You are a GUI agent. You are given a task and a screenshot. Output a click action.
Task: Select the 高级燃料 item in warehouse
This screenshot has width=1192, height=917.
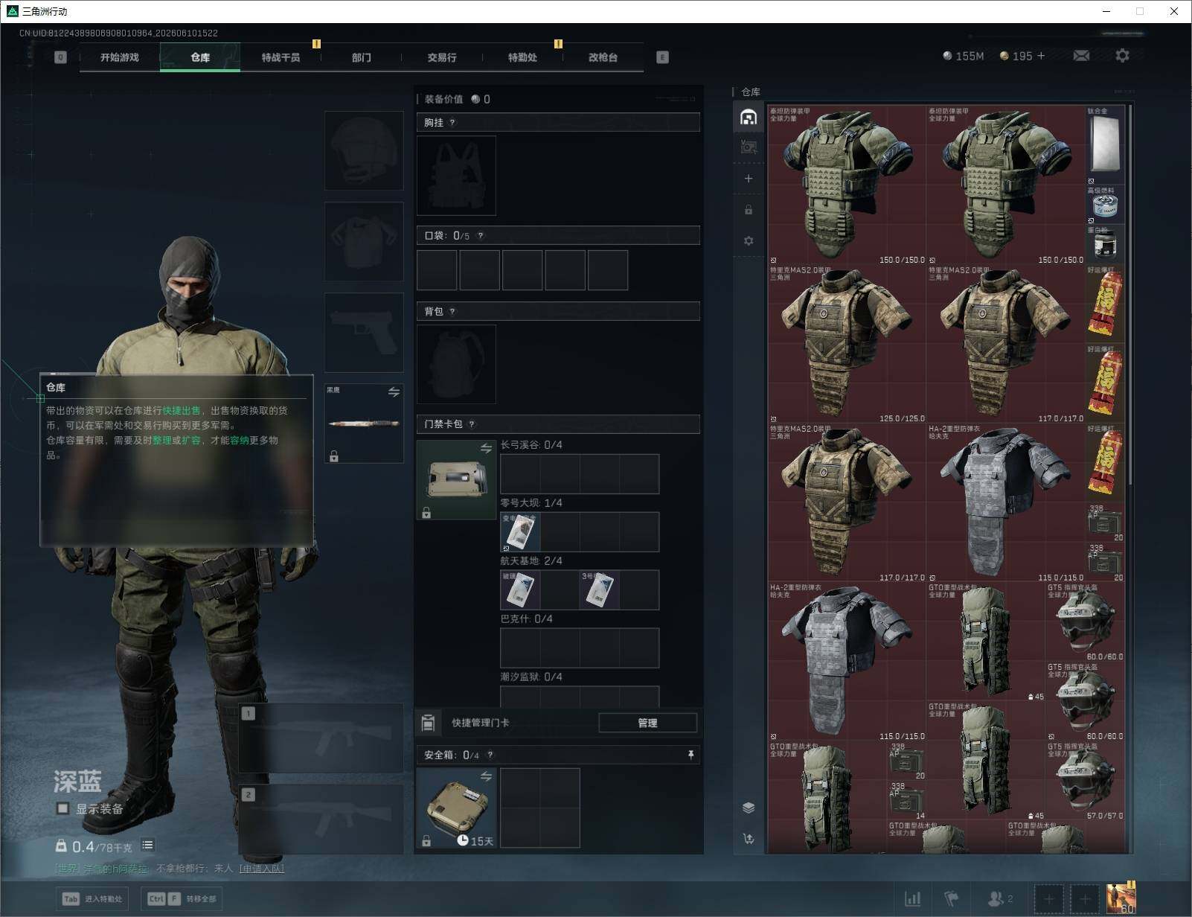(1105, 205)
